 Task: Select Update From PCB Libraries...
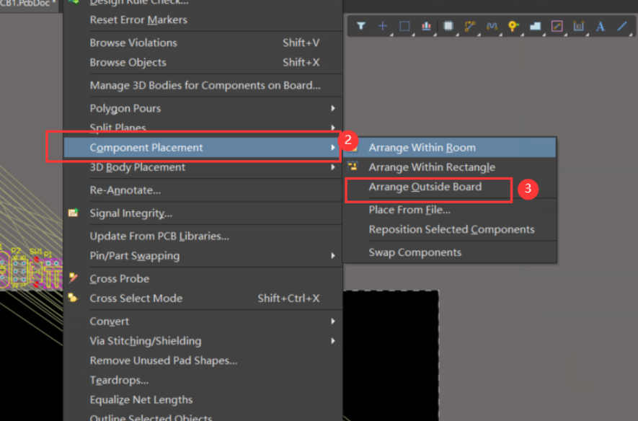point(203,236)
